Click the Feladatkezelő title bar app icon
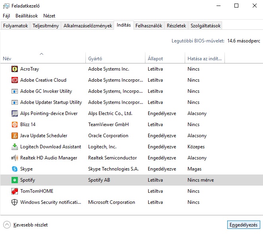Image resolution: width=263 pixels, height=234 pixels. [x=6, y=6]
